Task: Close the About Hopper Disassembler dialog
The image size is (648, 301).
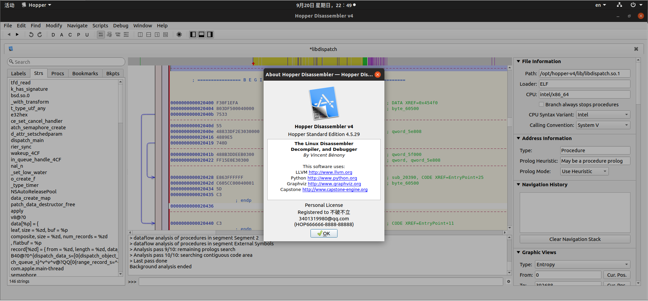Action: [x=378, y=75]
